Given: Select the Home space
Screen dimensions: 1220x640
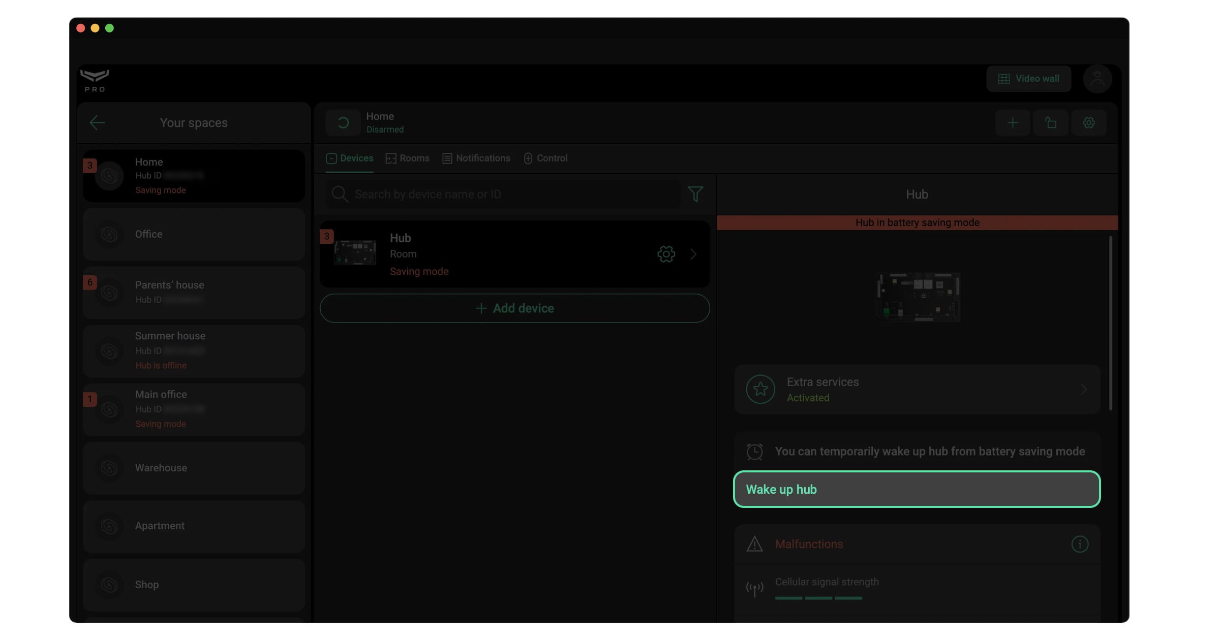Looking at the screenshot, I should (194, 176).
